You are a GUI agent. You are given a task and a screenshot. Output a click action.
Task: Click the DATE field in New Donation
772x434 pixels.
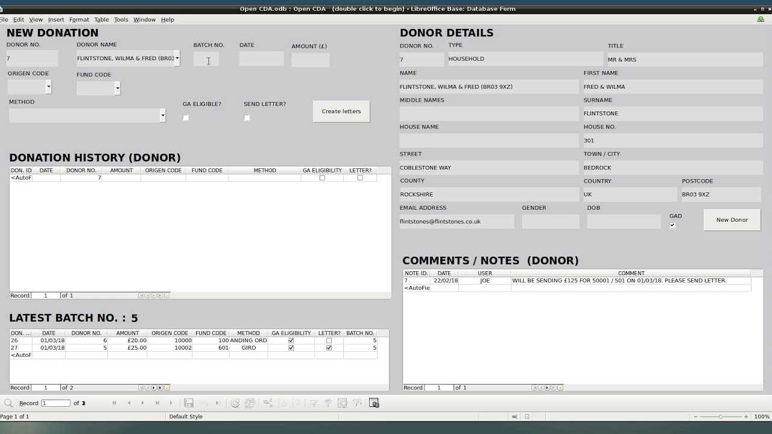tap(262, 58)
